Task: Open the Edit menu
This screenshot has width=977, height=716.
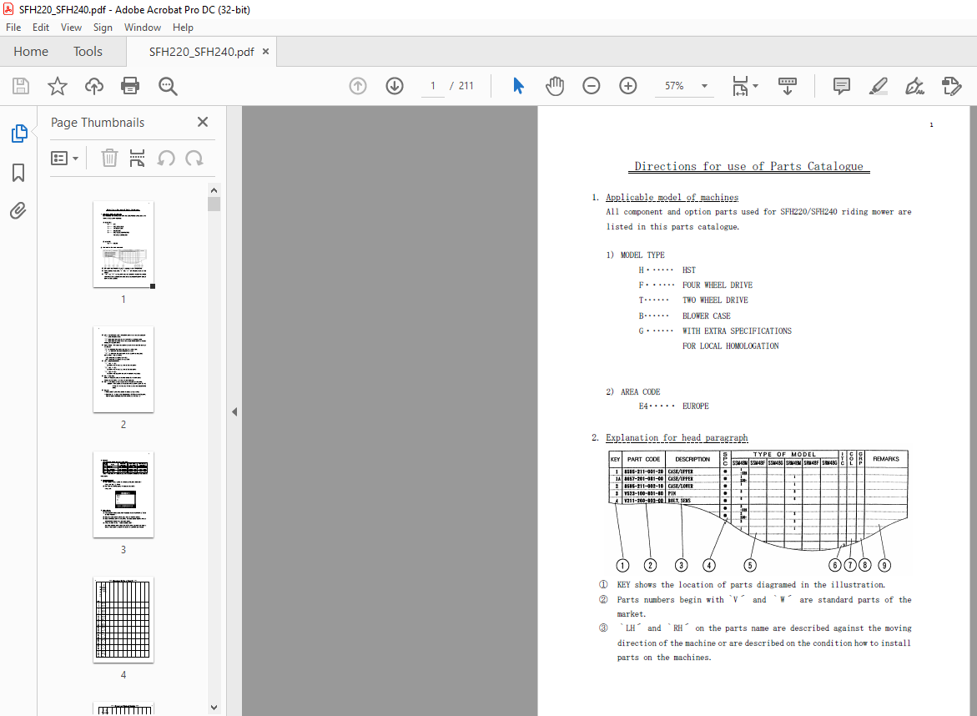Action: point(41,28)
